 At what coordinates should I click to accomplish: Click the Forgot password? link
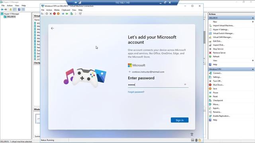tap(136, 92)
